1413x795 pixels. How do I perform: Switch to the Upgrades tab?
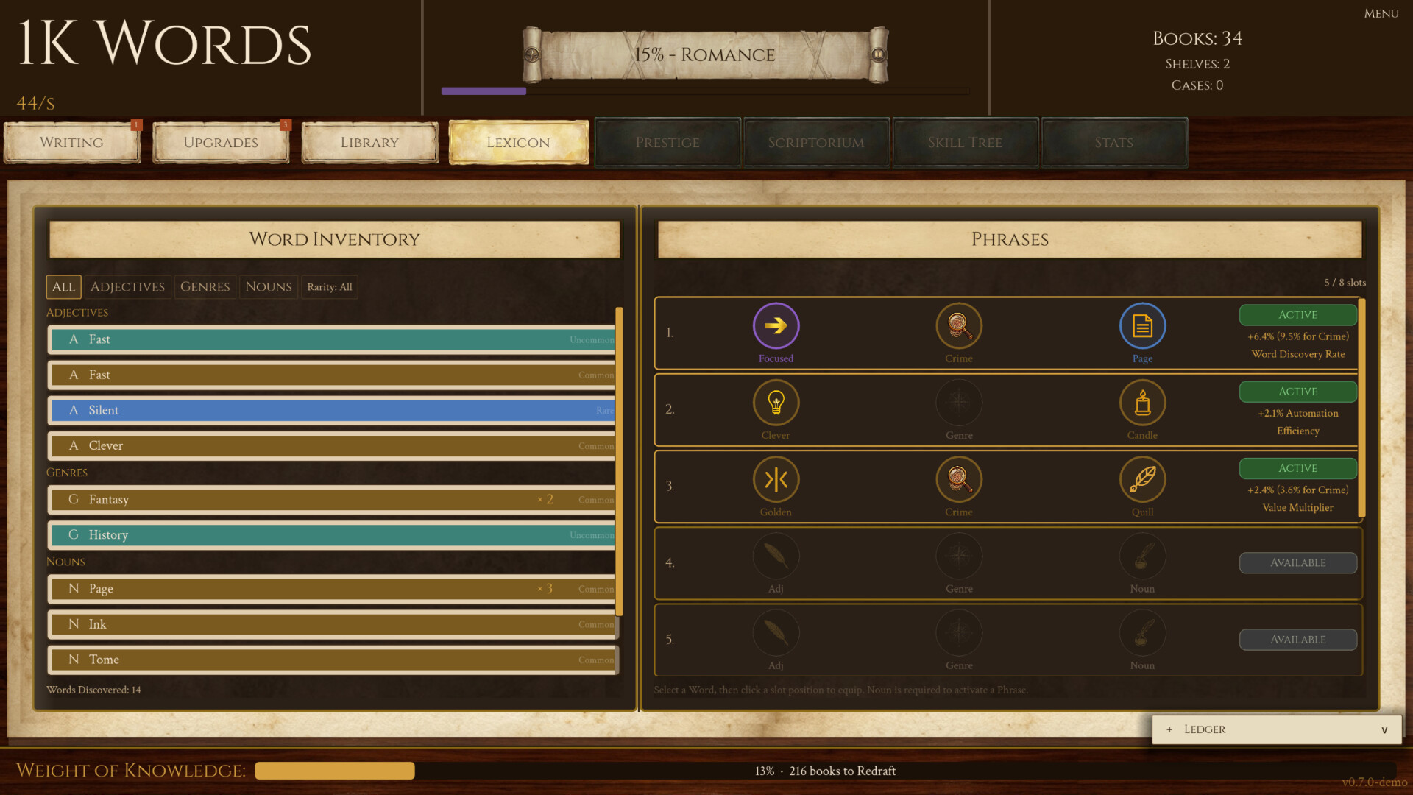point(221,142)
